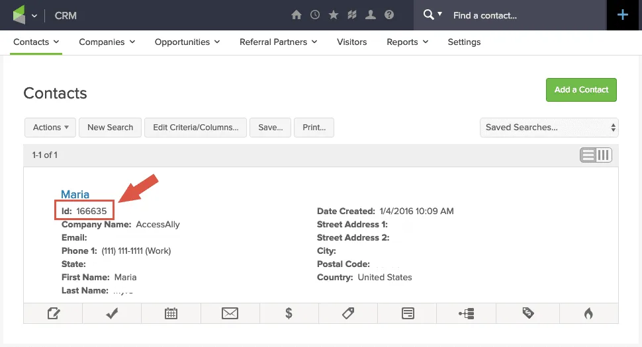
Task: Click the calendar appointment icon
Action: click(171, 313)
